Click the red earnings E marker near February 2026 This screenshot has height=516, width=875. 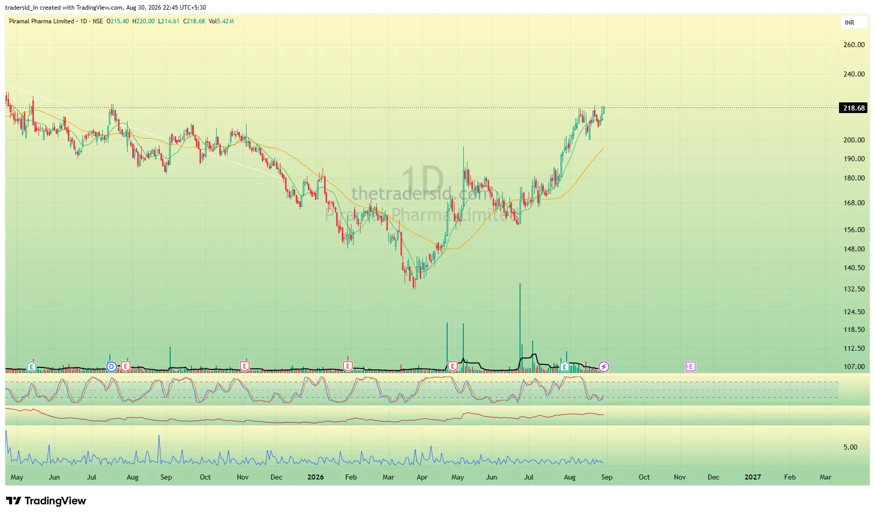click(348, 366)
